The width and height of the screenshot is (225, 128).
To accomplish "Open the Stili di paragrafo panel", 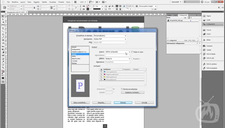I will point(212,68).
